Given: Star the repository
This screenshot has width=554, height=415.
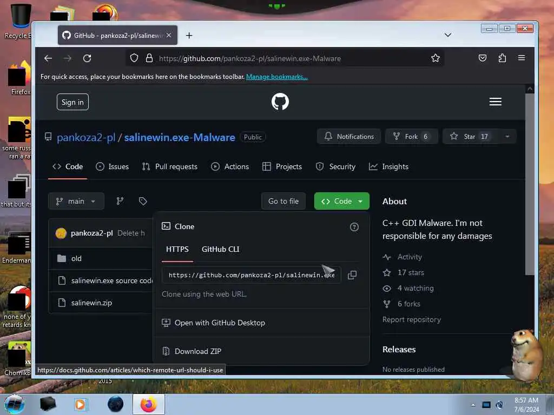Looking at the screenshot, I should [x=470, y=137].
